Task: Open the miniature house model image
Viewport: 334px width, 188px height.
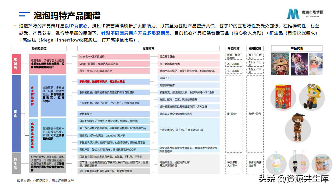Action: coord(321,164)
